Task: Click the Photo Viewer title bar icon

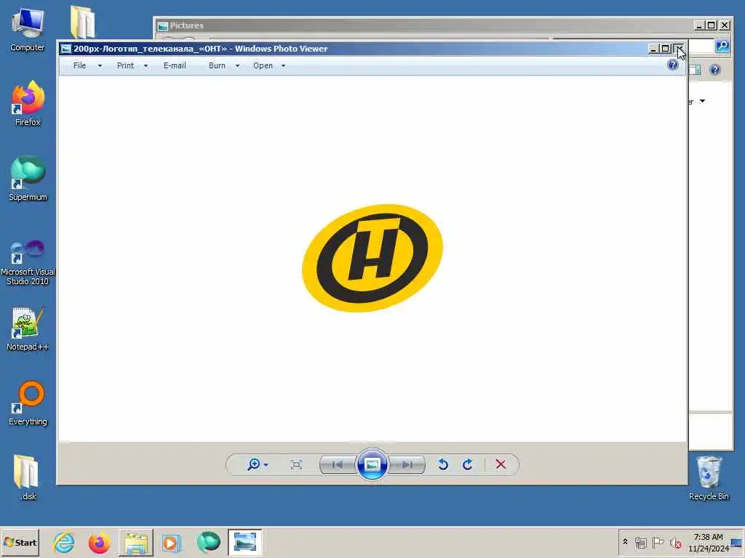Action: click(x=66, y=49)
